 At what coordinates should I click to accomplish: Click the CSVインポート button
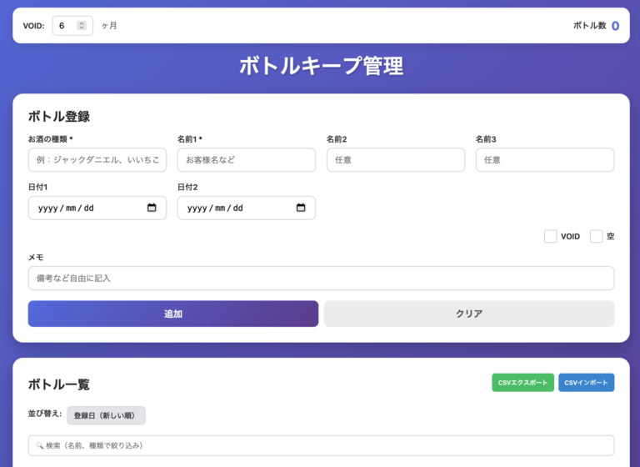tap(586, 383)
